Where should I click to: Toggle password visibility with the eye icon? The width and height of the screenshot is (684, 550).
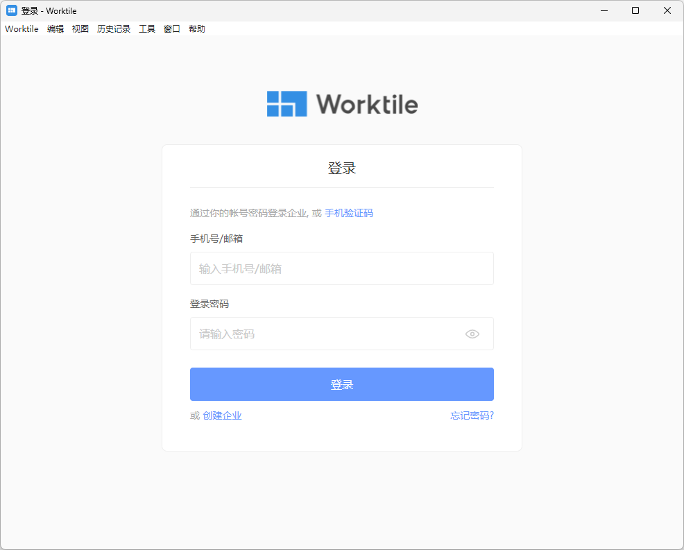472,334
